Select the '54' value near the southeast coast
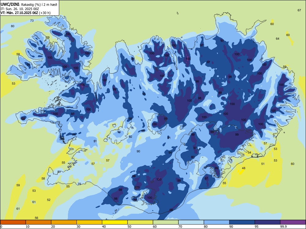 (249, 152)
